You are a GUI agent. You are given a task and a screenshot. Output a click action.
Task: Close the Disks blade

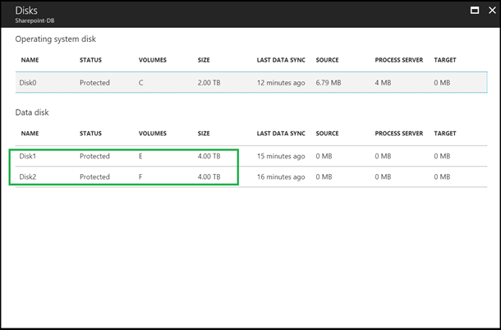[492, 11]
